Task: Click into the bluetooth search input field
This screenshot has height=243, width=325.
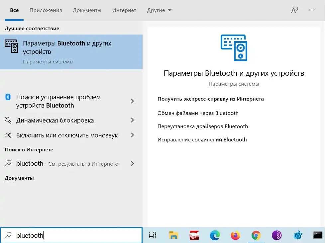Action: tap(71, 235)
